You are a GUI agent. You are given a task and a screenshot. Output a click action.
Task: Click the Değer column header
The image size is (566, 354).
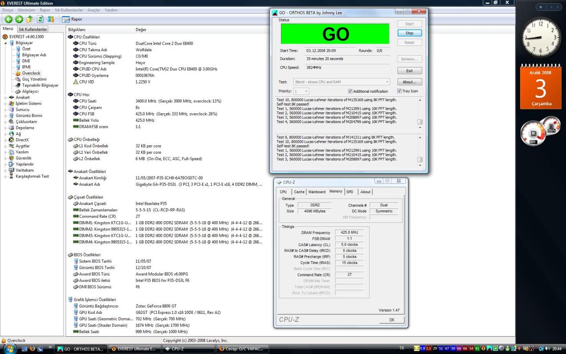point(200,29)
